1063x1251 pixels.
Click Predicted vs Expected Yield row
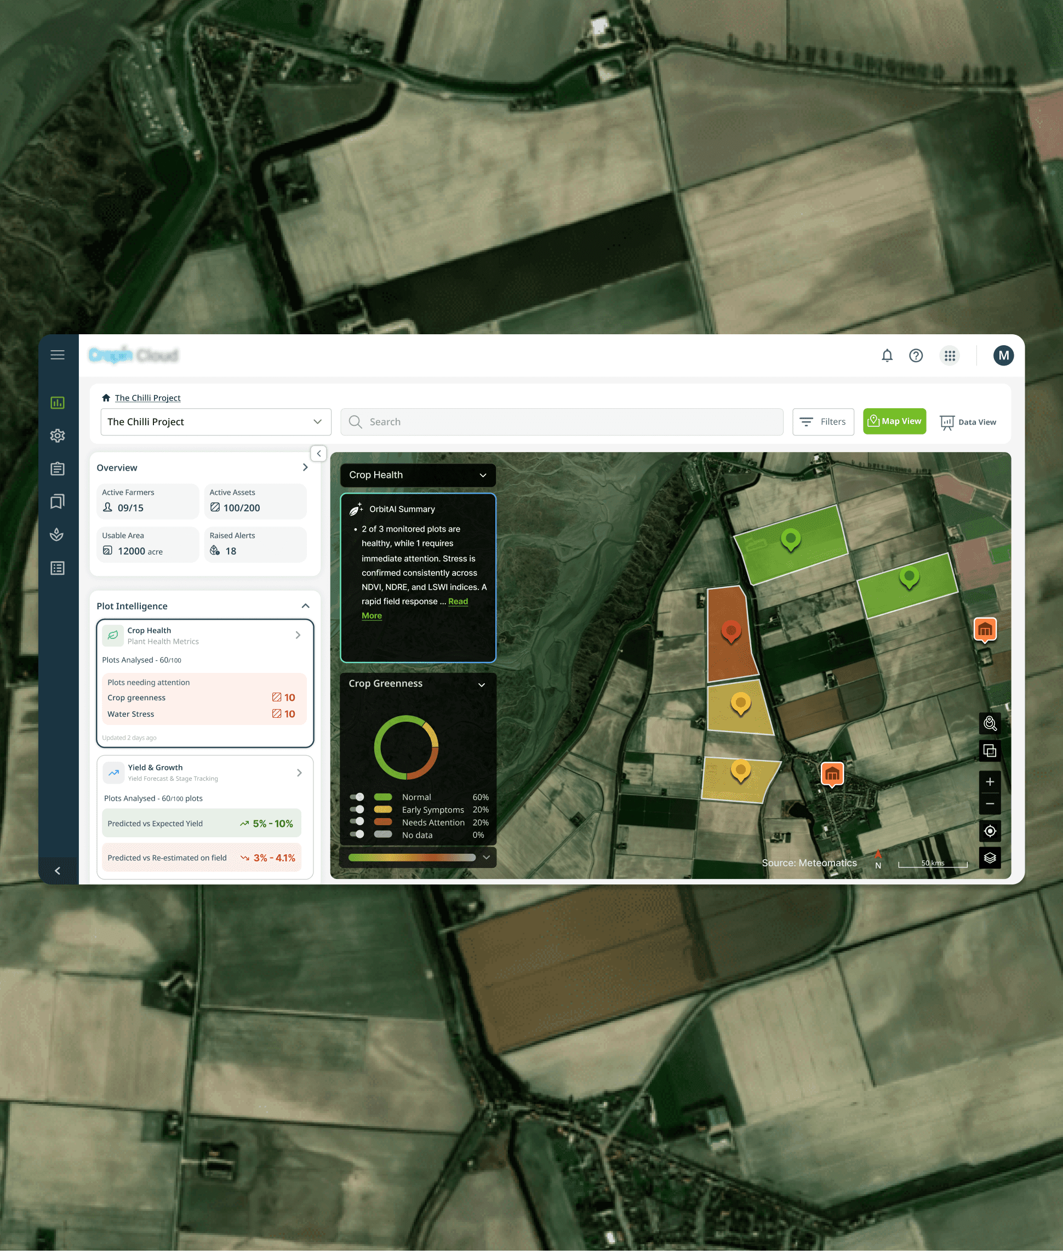201,823
